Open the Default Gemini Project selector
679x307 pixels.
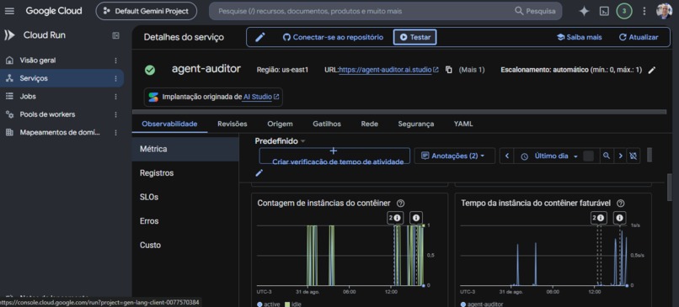coord(147,11)
